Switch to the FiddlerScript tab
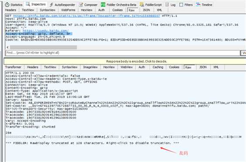Image resolution: width=246 pixels, height=162 pixels. [150, 5]
